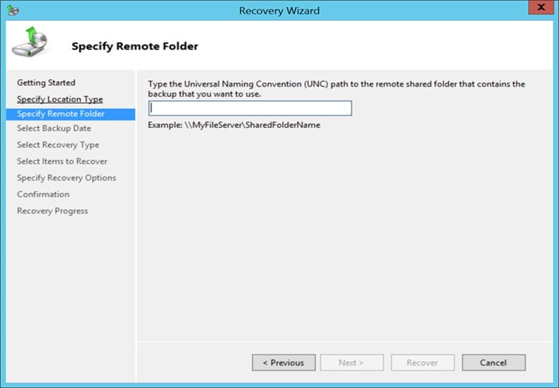
Task: Click the example path \\MyFileServer\SharedFolderName text
Action: pyautogui.click(x=252, y=125)
